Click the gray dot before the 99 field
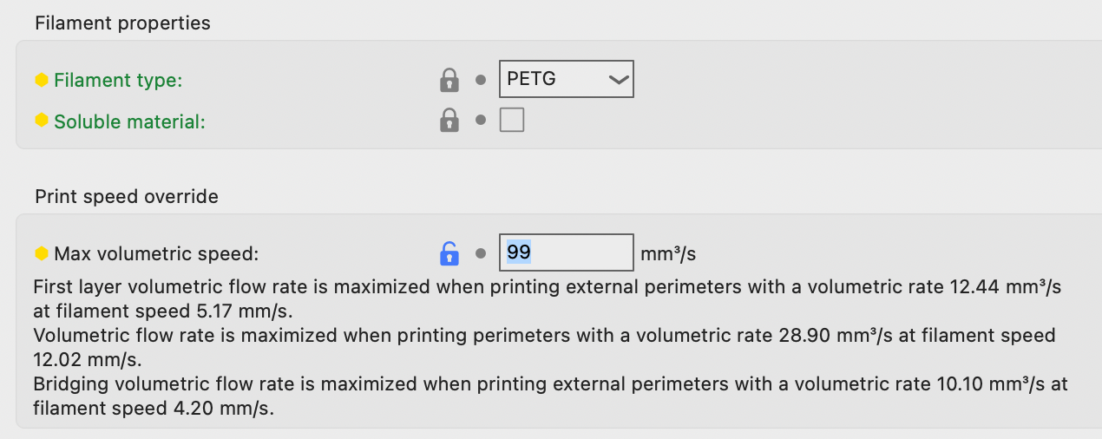 481,254
